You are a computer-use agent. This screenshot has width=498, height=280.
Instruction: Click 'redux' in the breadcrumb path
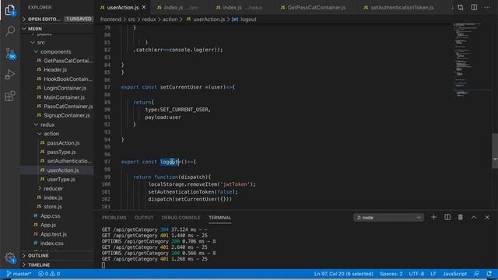tap(149, 19)
